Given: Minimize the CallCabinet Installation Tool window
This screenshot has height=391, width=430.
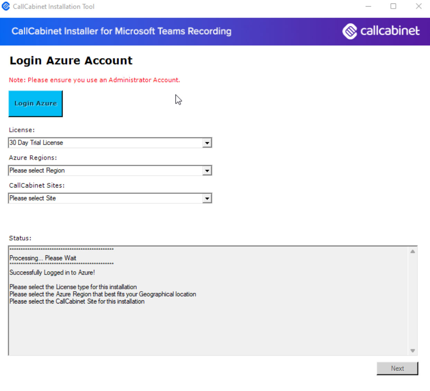Looking at the screenshot, I should [x=368, y=6].
